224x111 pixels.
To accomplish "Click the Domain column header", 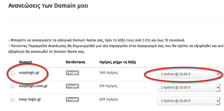I will point(25,62).
